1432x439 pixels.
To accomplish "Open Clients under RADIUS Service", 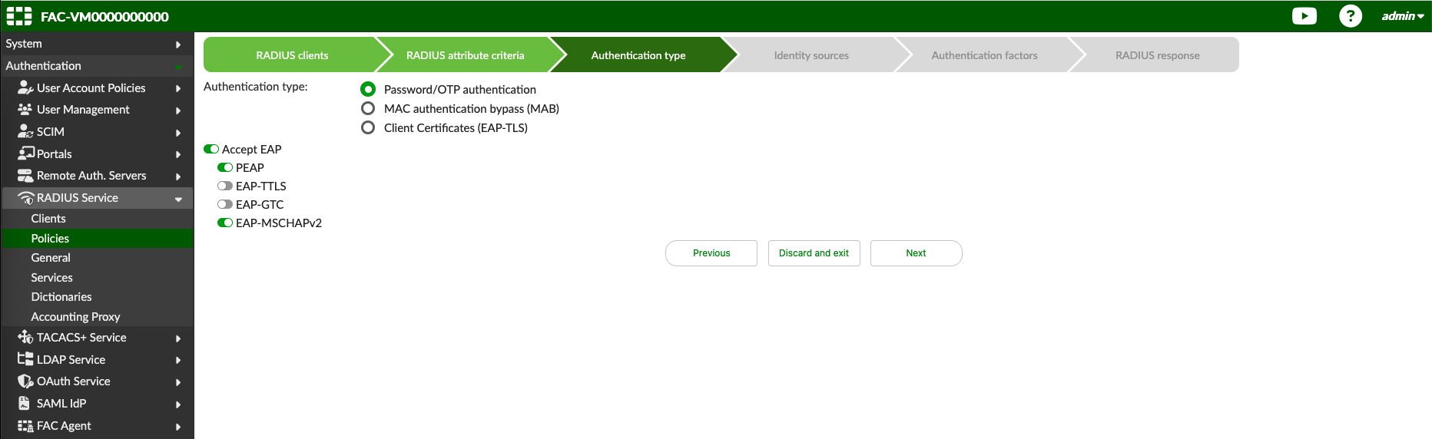I will [48, 219].
